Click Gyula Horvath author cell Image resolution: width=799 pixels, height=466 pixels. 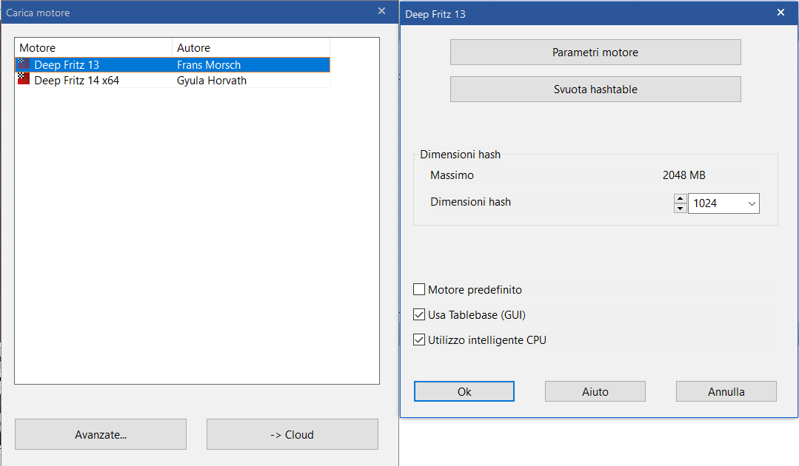tap(212, 81)
